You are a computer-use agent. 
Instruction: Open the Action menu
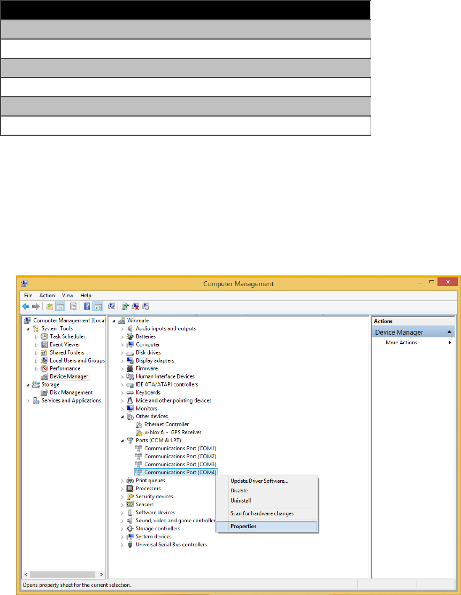[x=47, y=296]
